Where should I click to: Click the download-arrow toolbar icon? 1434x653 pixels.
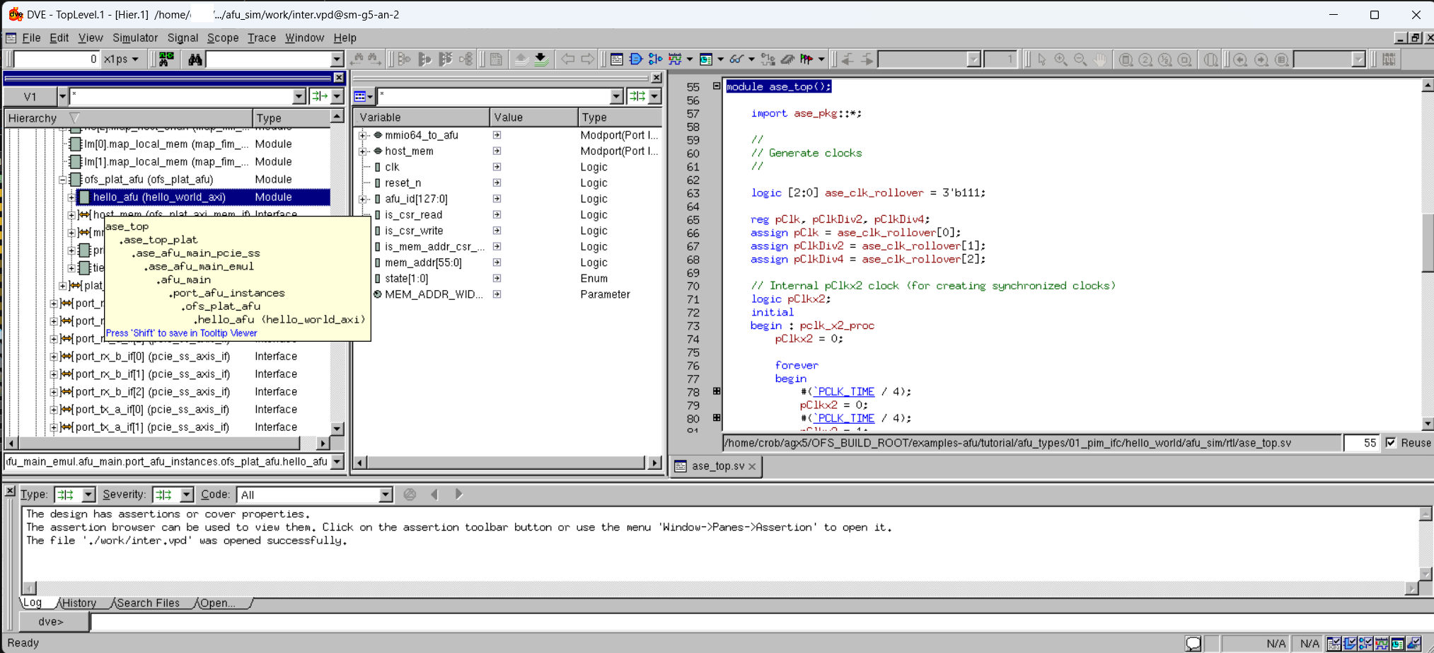(541, 59)
